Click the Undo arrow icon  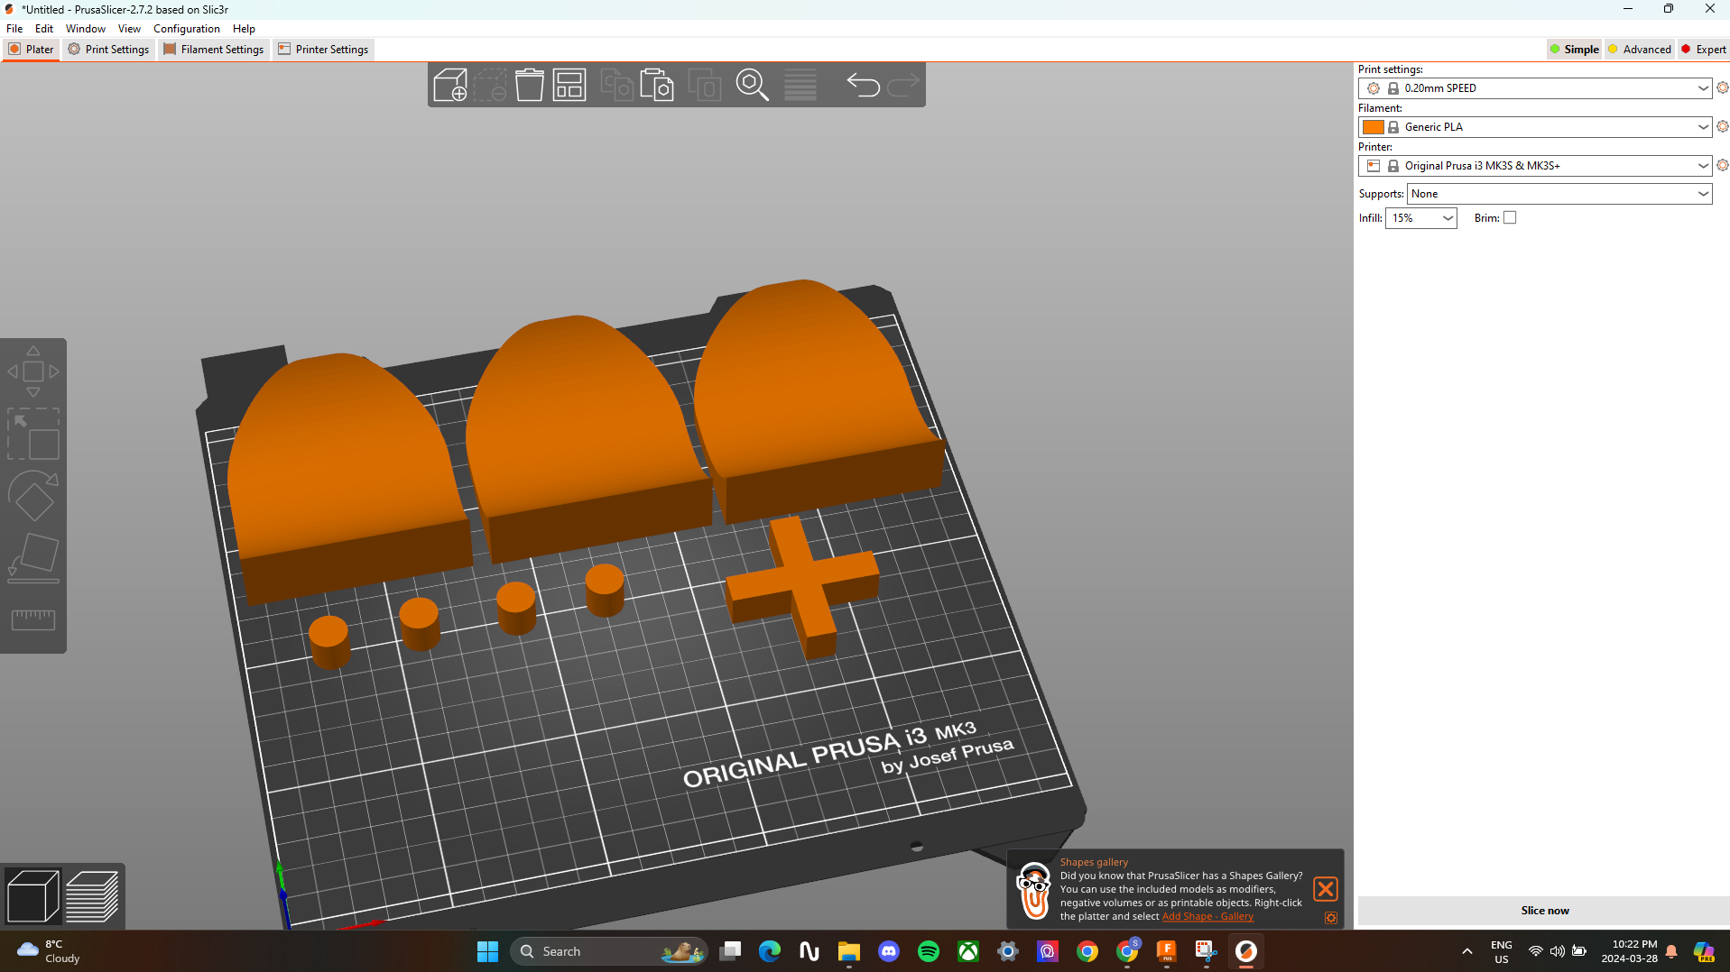[x=863, y=86]
